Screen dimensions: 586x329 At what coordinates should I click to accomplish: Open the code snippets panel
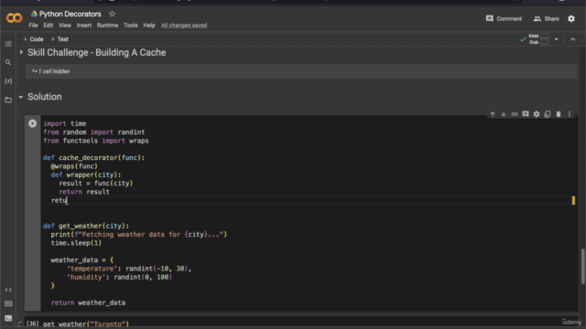[x=8, y=290]
